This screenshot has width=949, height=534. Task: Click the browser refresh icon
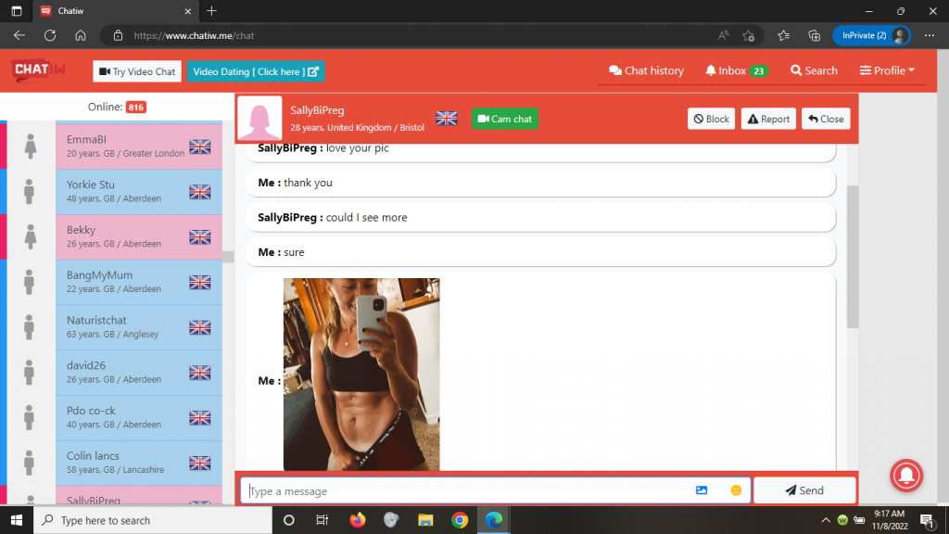50,35
